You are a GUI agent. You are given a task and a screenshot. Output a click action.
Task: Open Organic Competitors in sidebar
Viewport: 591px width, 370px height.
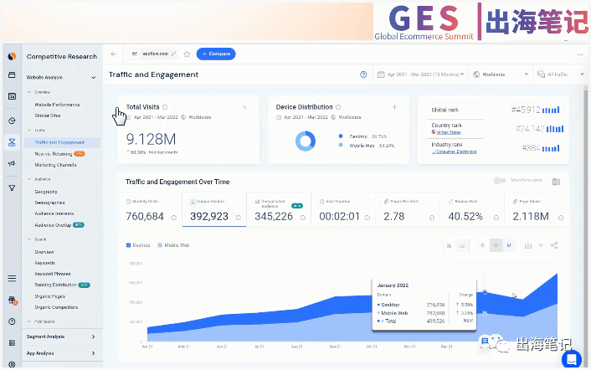coord(56,307)
